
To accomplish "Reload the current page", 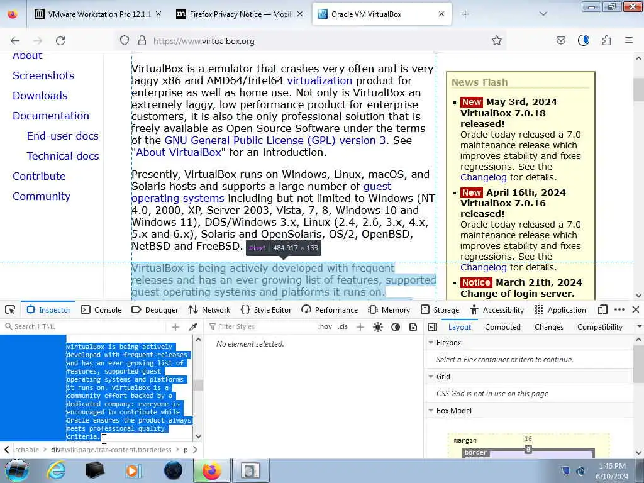I will tap(60, 41).
